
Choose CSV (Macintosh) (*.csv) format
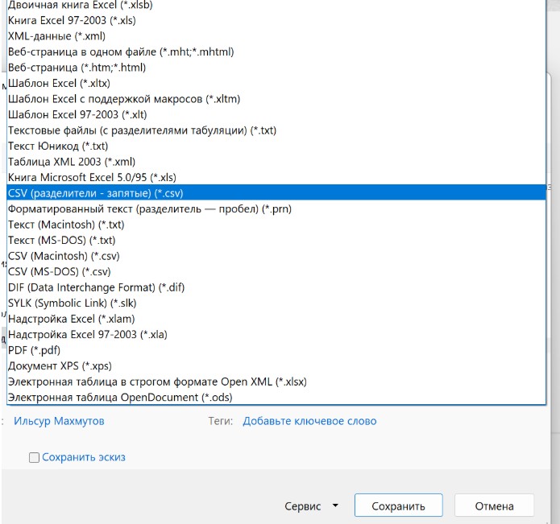63,256
